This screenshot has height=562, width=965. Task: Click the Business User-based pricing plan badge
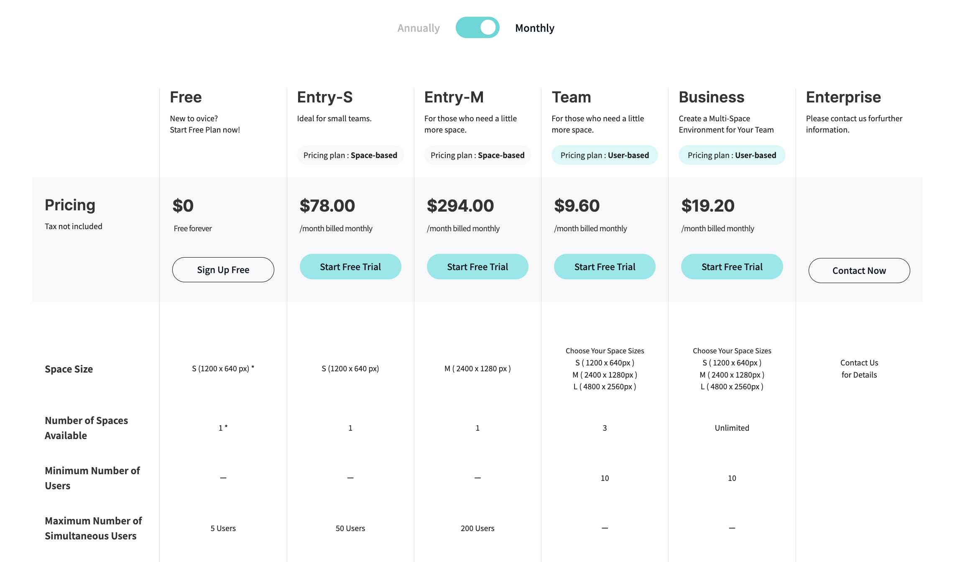[x=732, y=155]
